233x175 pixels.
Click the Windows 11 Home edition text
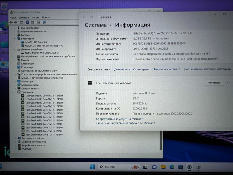(x=144, y=93)
